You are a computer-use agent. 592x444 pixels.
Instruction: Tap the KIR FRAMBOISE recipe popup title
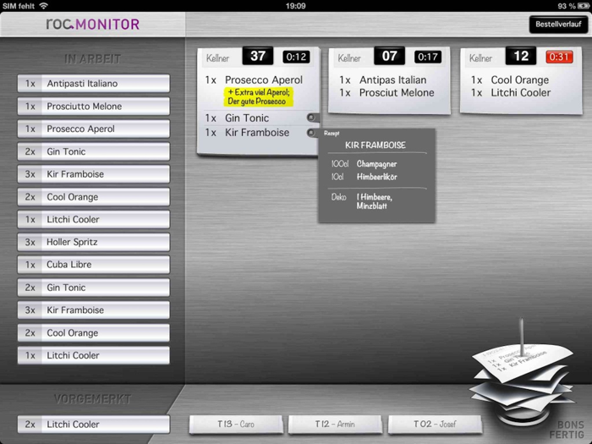point(375,145)
